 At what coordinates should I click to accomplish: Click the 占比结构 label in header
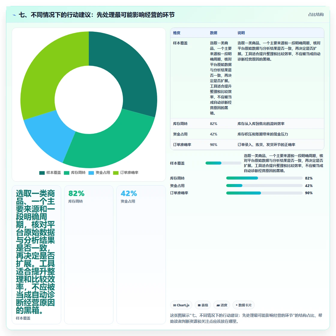point(316,14)
